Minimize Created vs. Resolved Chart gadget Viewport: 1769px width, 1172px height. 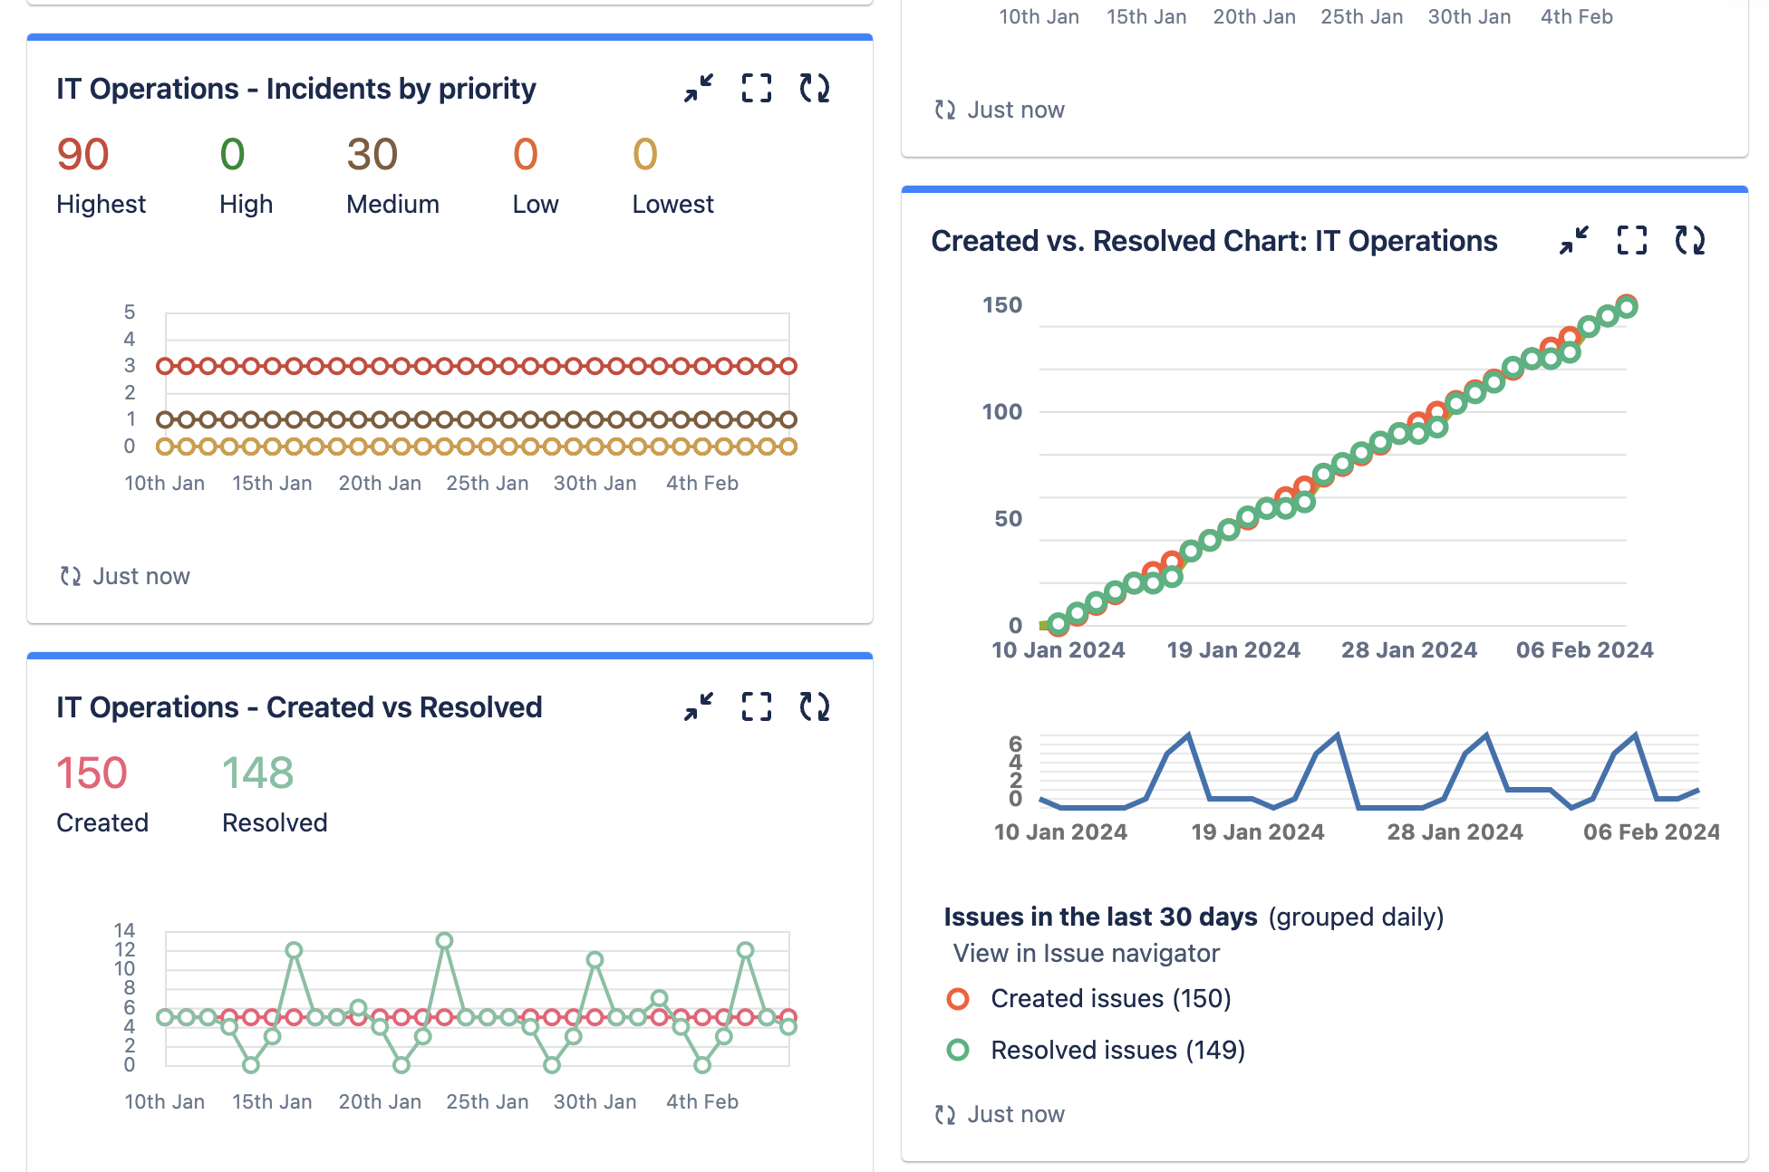[1574, 240]
